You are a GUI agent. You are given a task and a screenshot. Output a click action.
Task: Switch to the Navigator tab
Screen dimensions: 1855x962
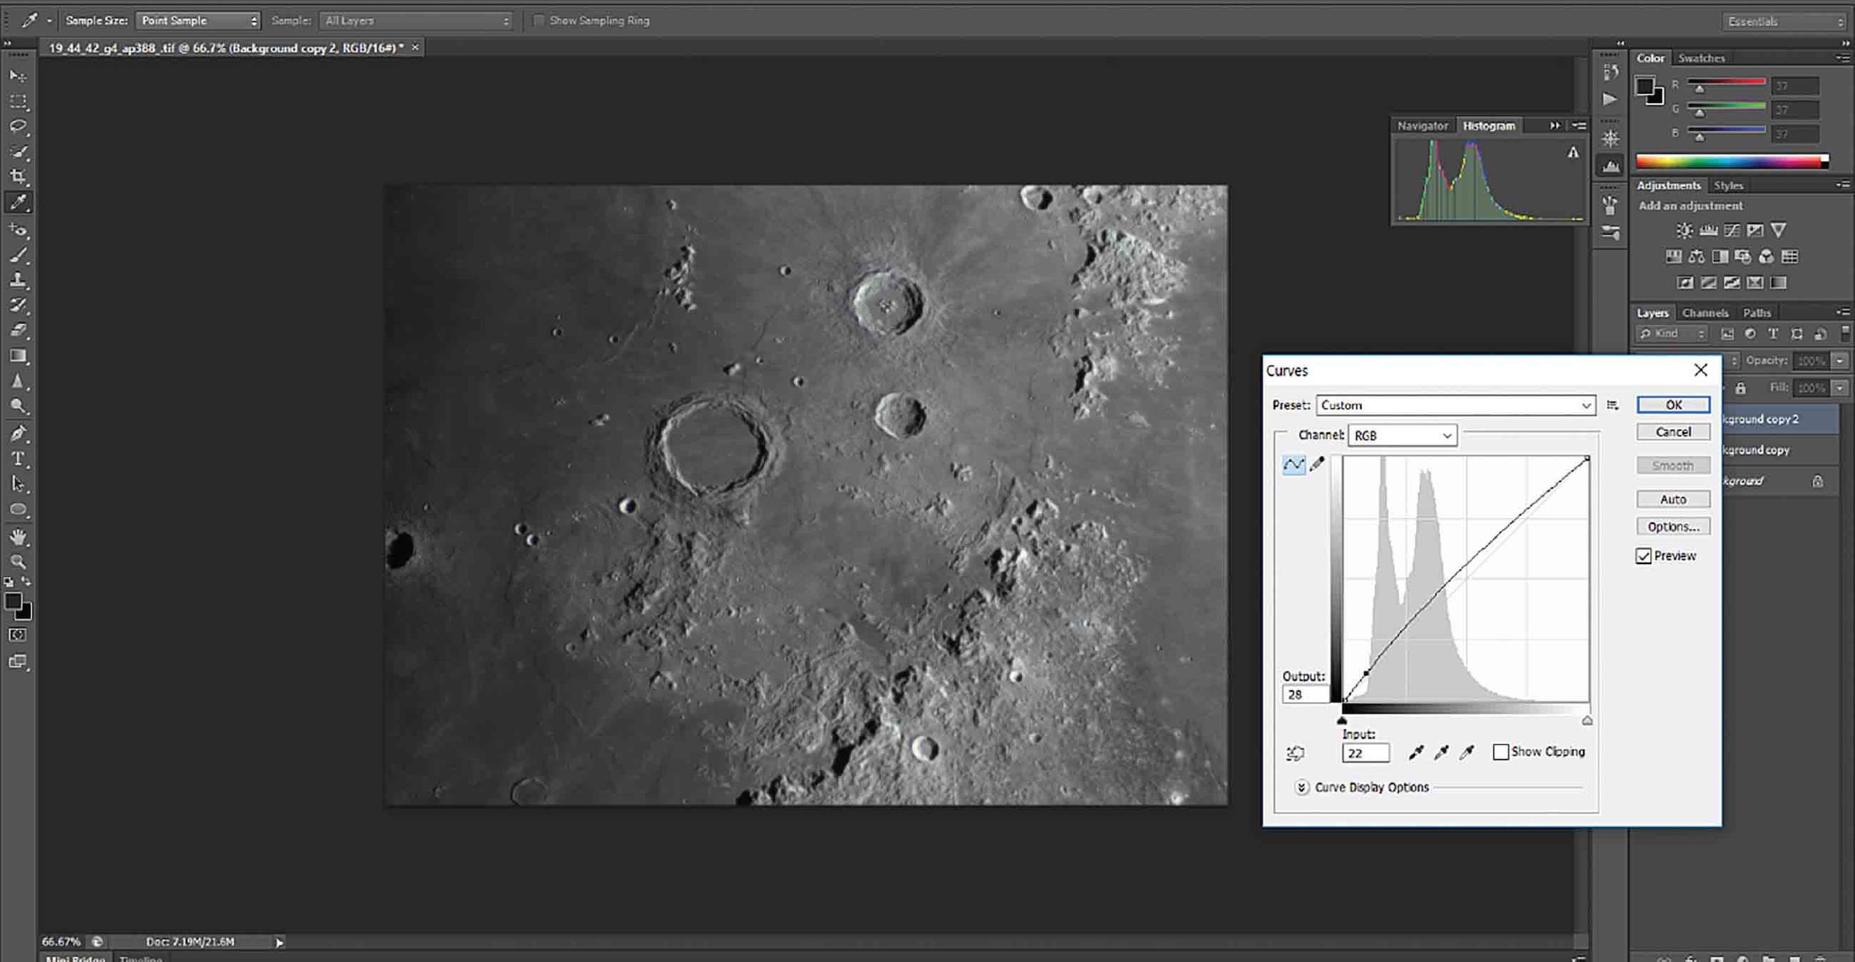point(1422,125)
